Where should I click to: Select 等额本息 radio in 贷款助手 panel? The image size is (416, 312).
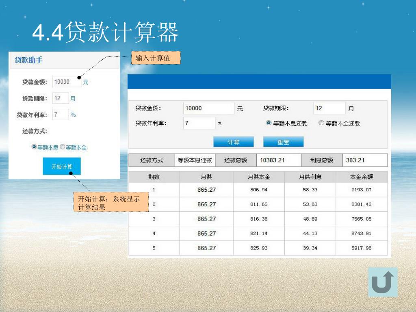(34, 146)
